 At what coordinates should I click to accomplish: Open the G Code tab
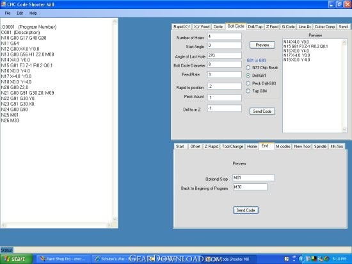(x=288, y=27)
